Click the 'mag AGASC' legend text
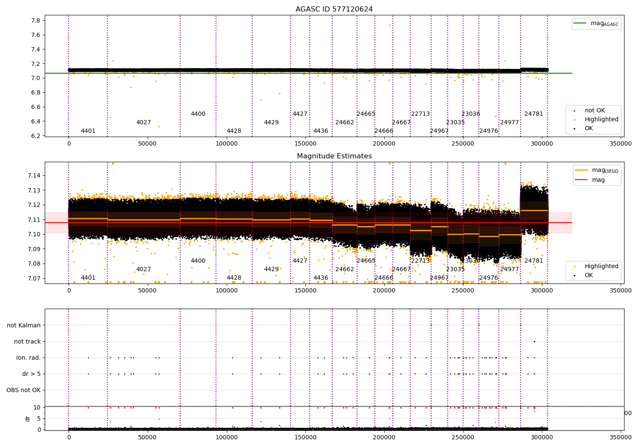 604,24
